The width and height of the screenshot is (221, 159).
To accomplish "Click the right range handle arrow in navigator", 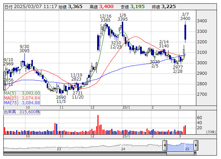I will 196,145.
